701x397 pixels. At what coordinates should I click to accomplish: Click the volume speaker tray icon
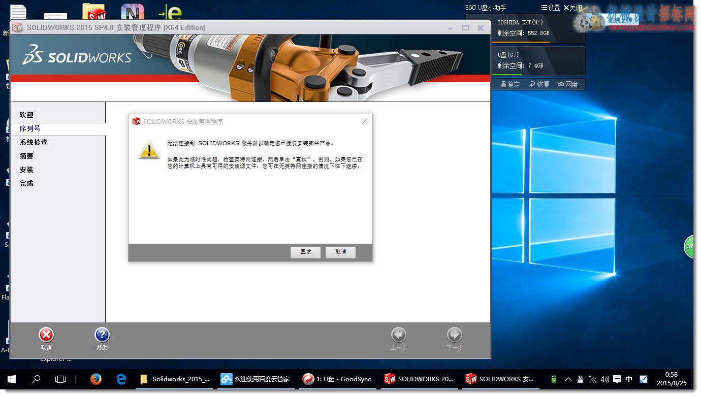[604, 379]
